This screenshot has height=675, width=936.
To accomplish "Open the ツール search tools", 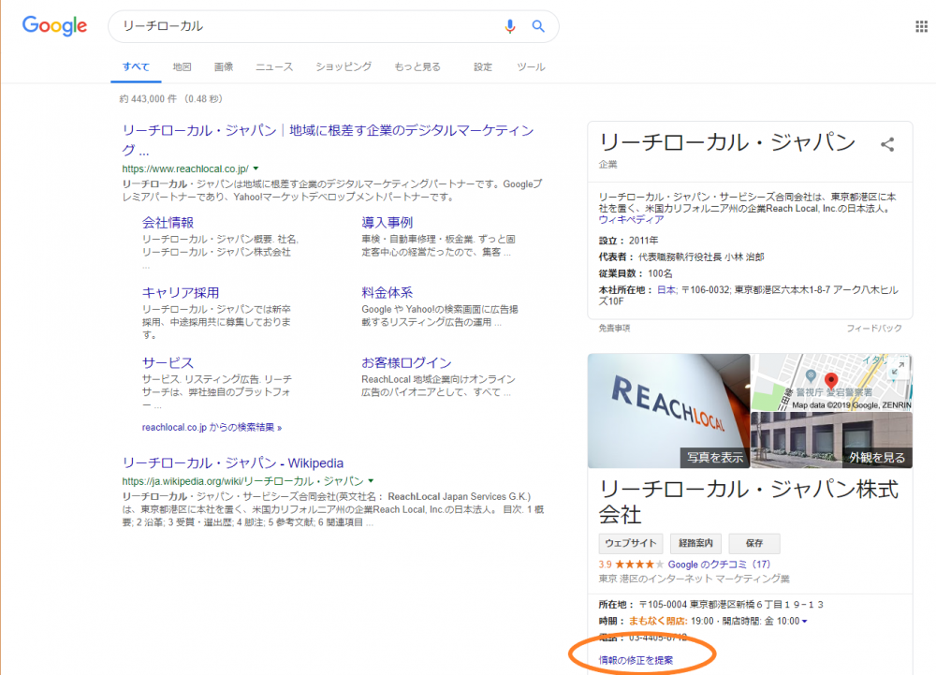I will click(532, 66).
